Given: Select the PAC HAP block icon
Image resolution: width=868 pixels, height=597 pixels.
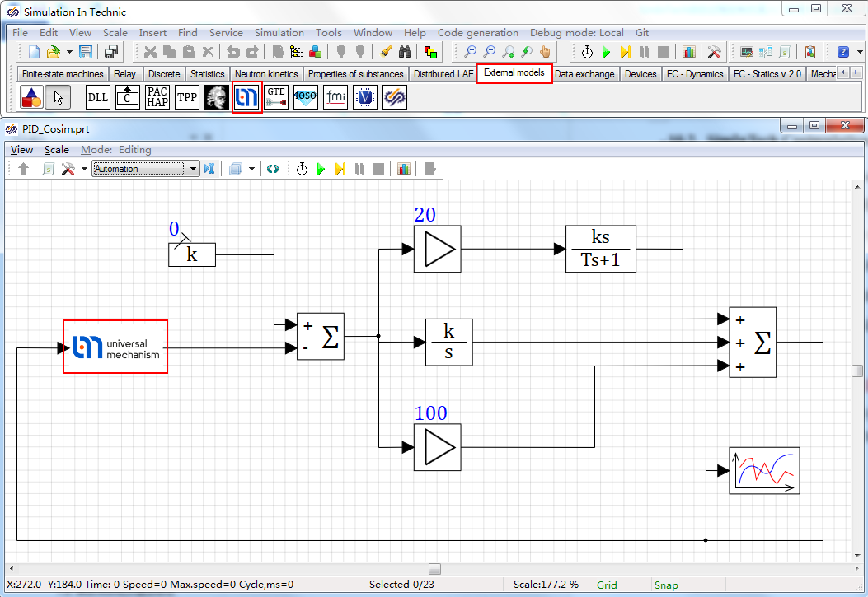Looking at the screenshot, I should (157, 97).
